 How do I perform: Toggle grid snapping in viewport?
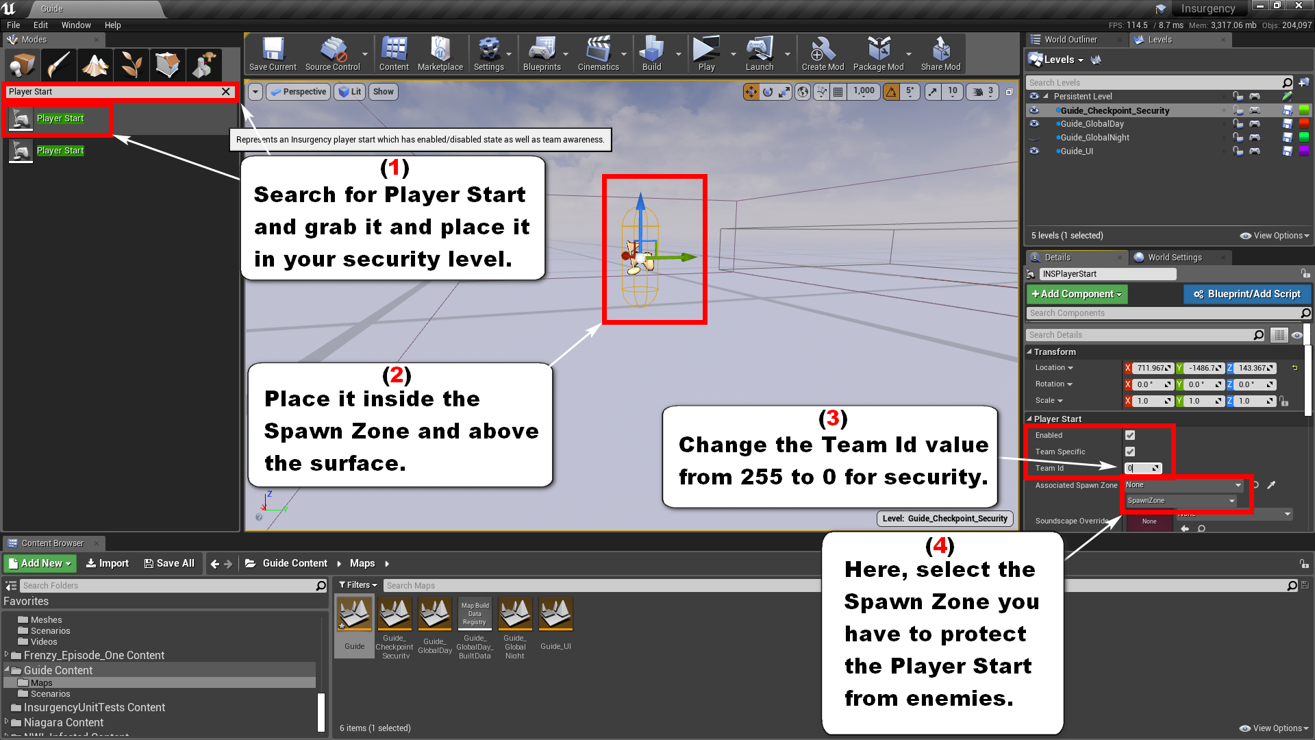tap(838, 92)
